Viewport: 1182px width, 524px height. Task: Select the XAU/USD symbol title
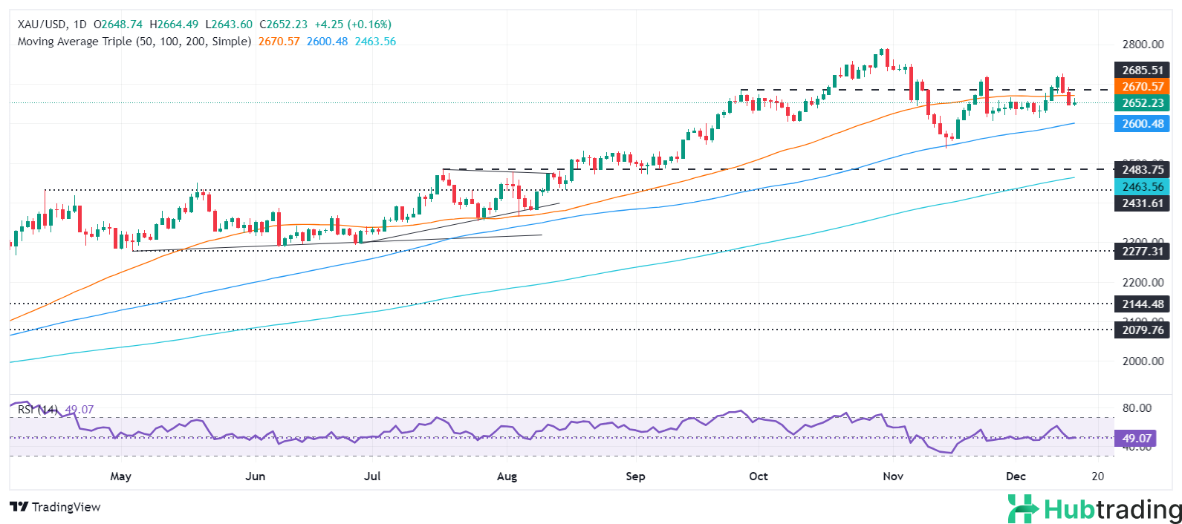[x=42, y=24]
